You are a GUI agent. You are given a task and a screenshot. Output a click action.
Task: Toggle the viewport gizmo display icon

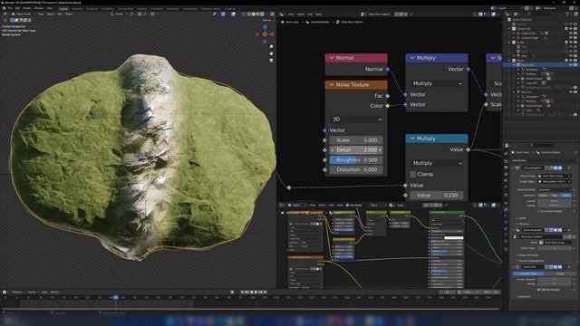223,14
